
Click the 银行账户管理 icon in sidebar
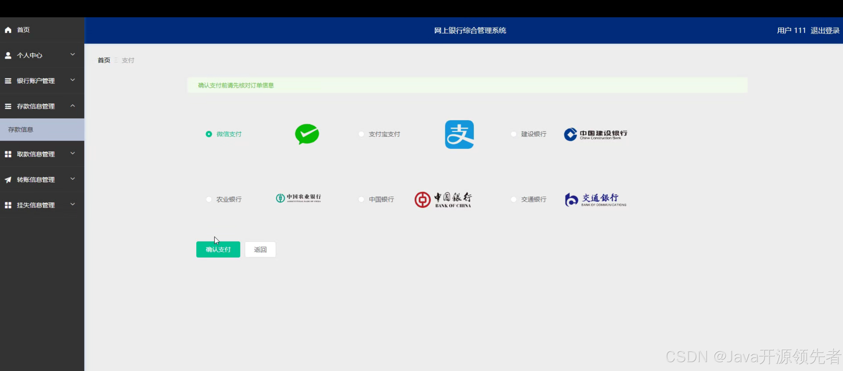8,80
